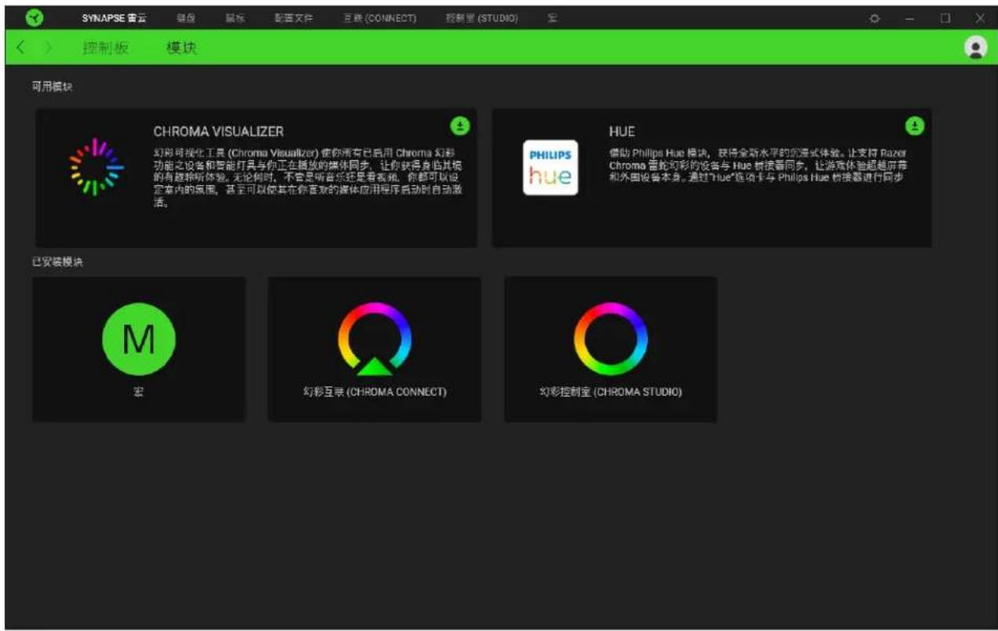Maximize the Synapse window
Viewport: 998px width, 631px height.
[945, 18]
